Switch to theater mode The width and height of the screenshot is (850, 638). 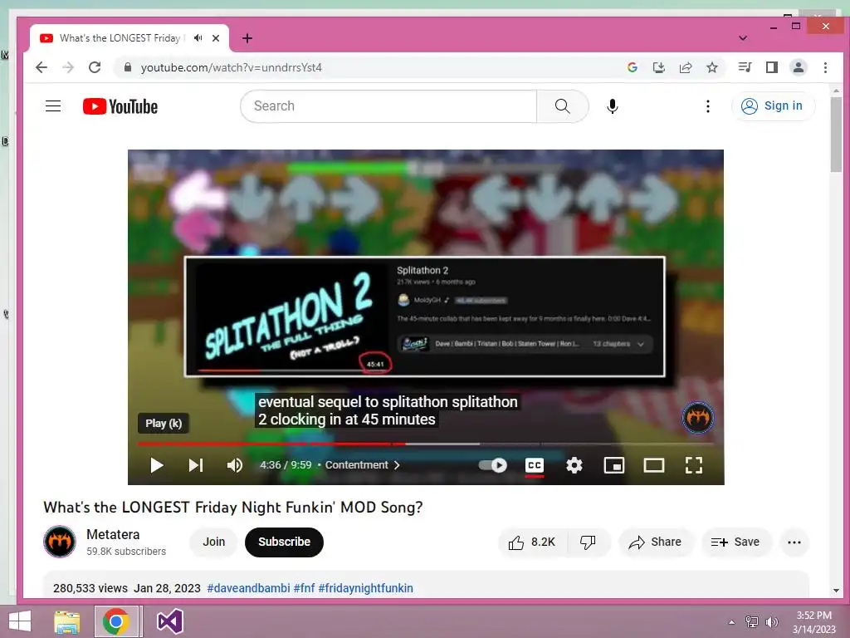coord(654,465)
